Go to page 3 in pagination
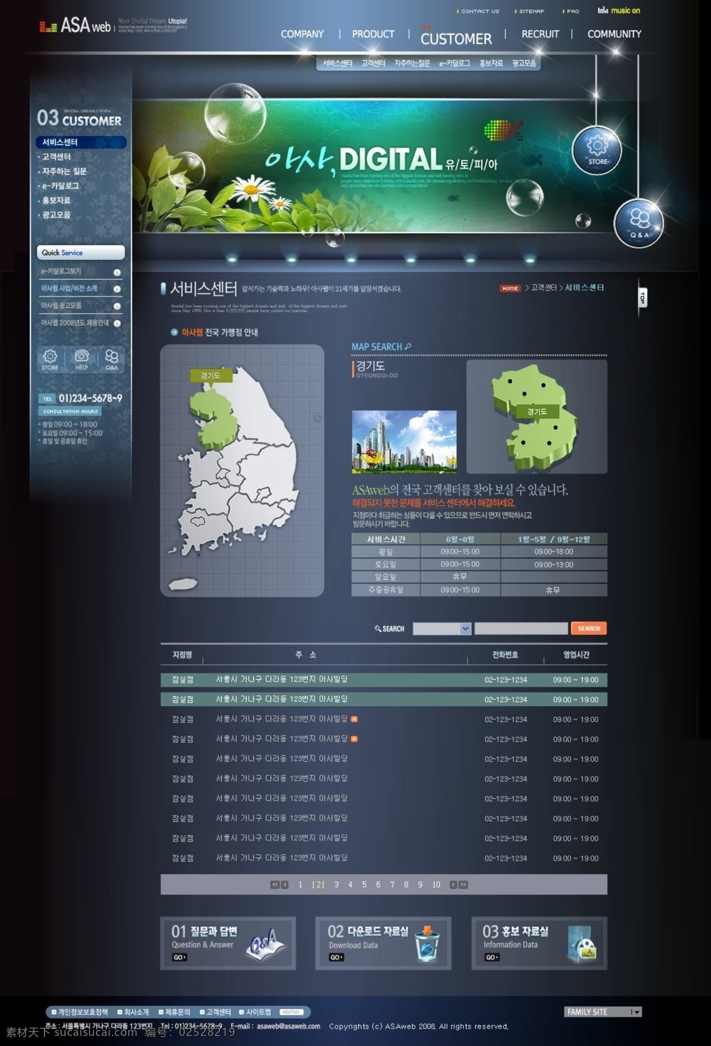Viewport: 711px width, 1046px height. [x=337, y=885]
